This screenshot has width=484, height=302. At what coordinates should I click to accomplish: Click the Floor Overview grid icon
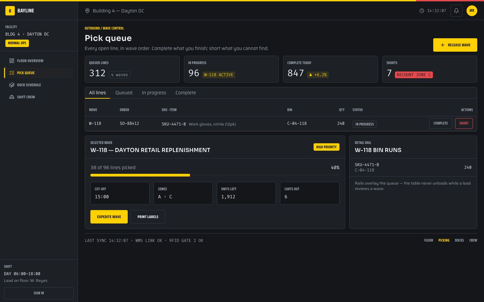pos(12,61)
